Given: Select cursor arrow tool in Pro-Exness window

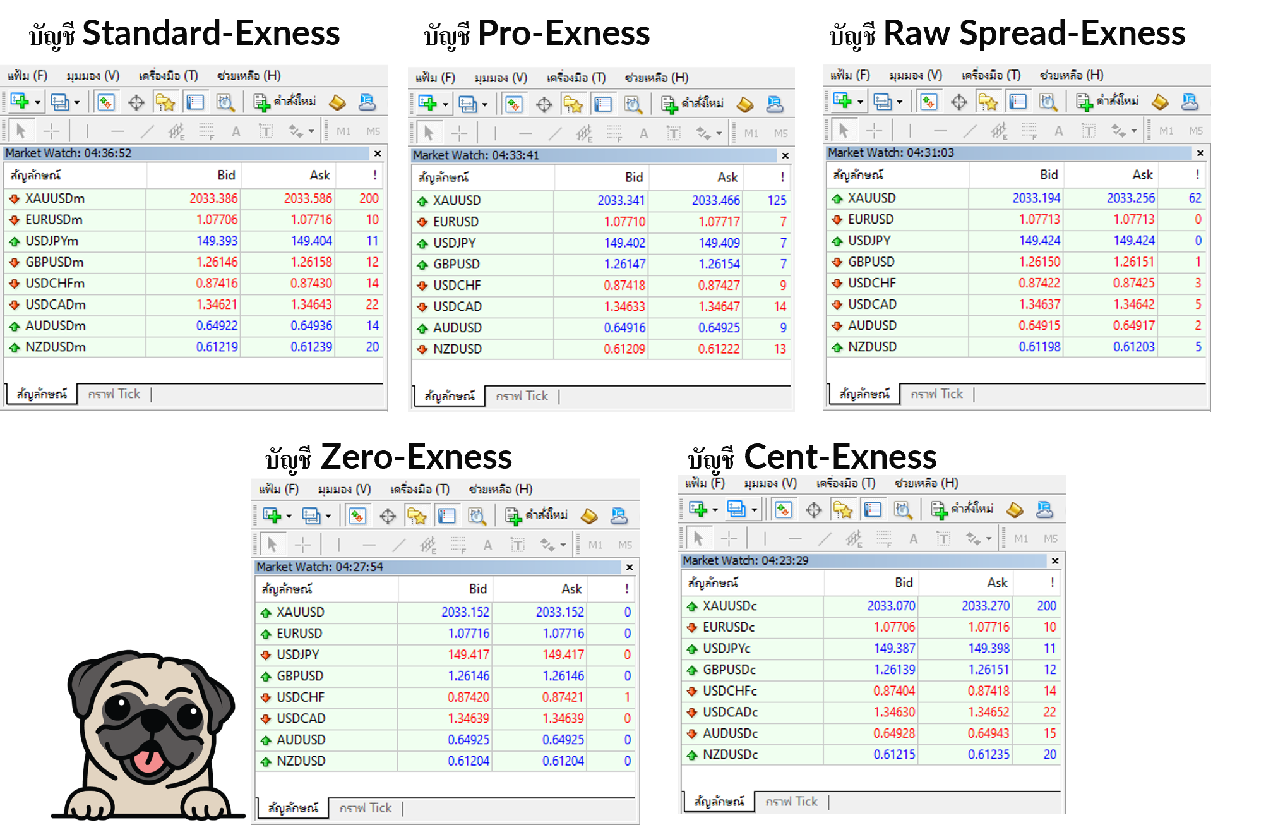Looking at the screenshot, I should [x=429, y=133].
